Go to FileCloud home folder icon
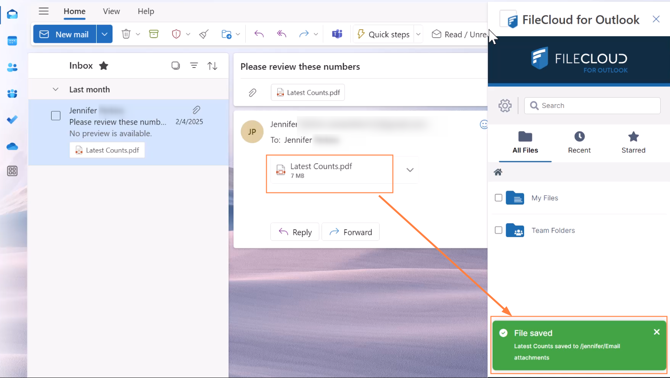The image size is (670, 378). tap(498, 172)
